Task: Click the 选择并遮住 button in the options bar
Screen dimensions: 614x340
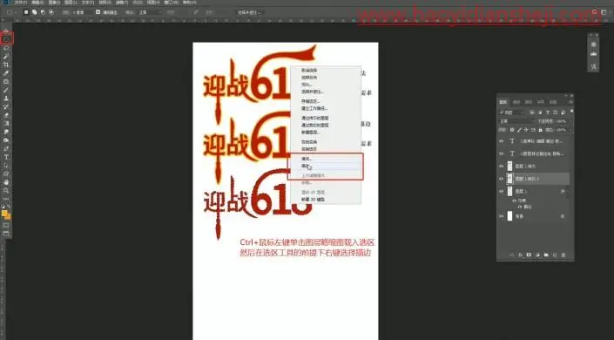Action: click(249, 12)
